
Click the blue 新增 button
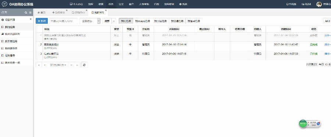[x=42, y=21]
